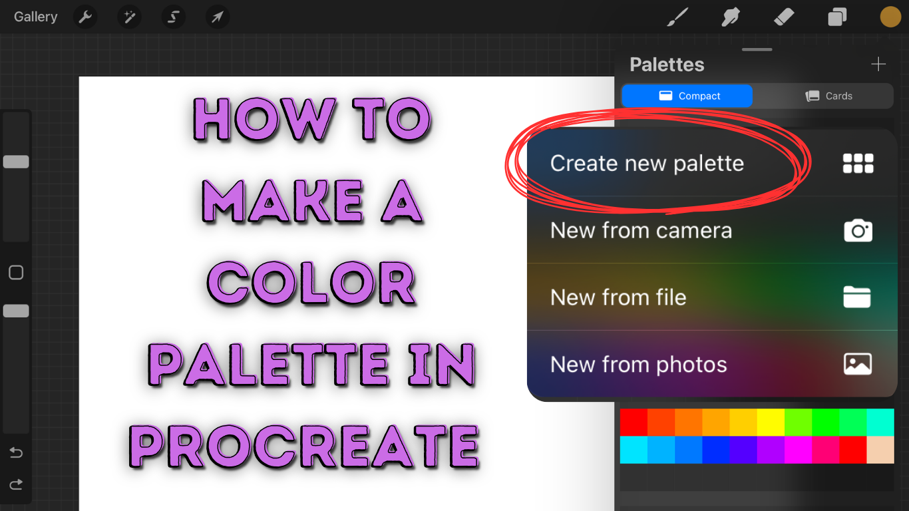Viewport: 909px width, 511px height.
Task: Pick the cyan swatch starting second row
Action: (x=634, y=450)
